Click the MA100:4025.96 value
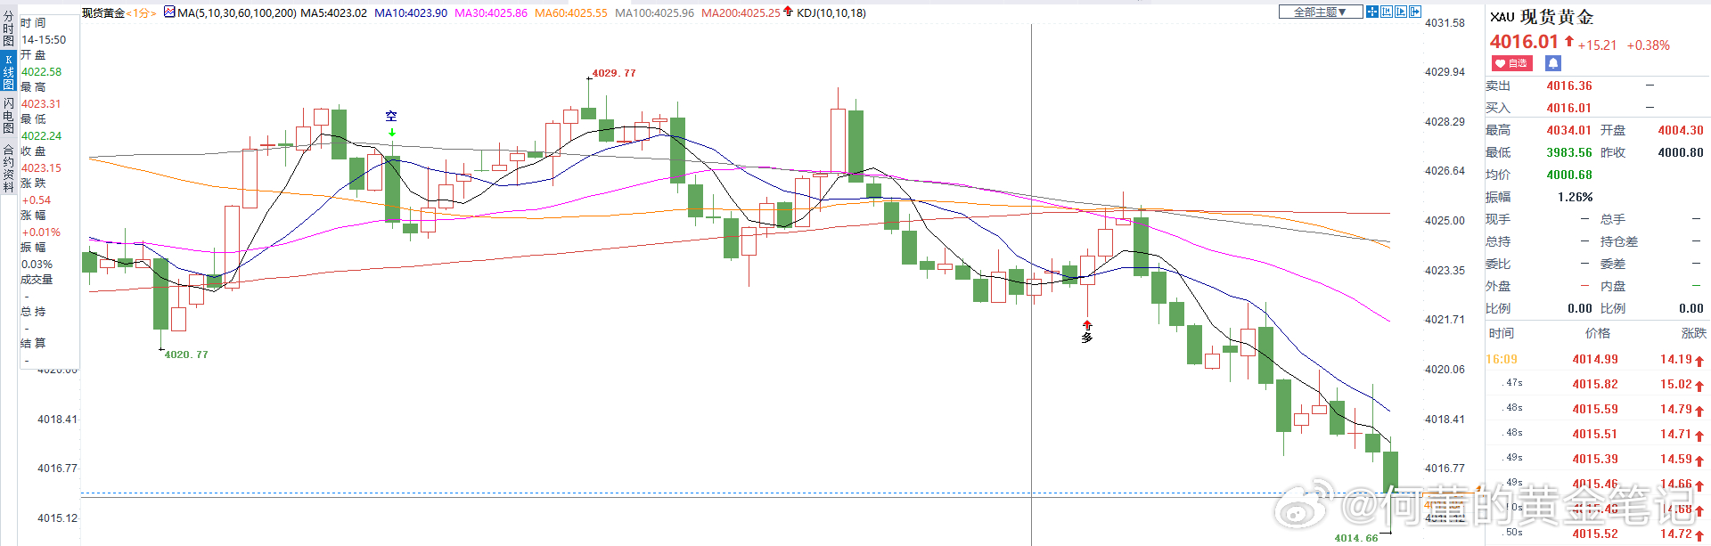Screen dimensions: 1711x546 [654, 12]
